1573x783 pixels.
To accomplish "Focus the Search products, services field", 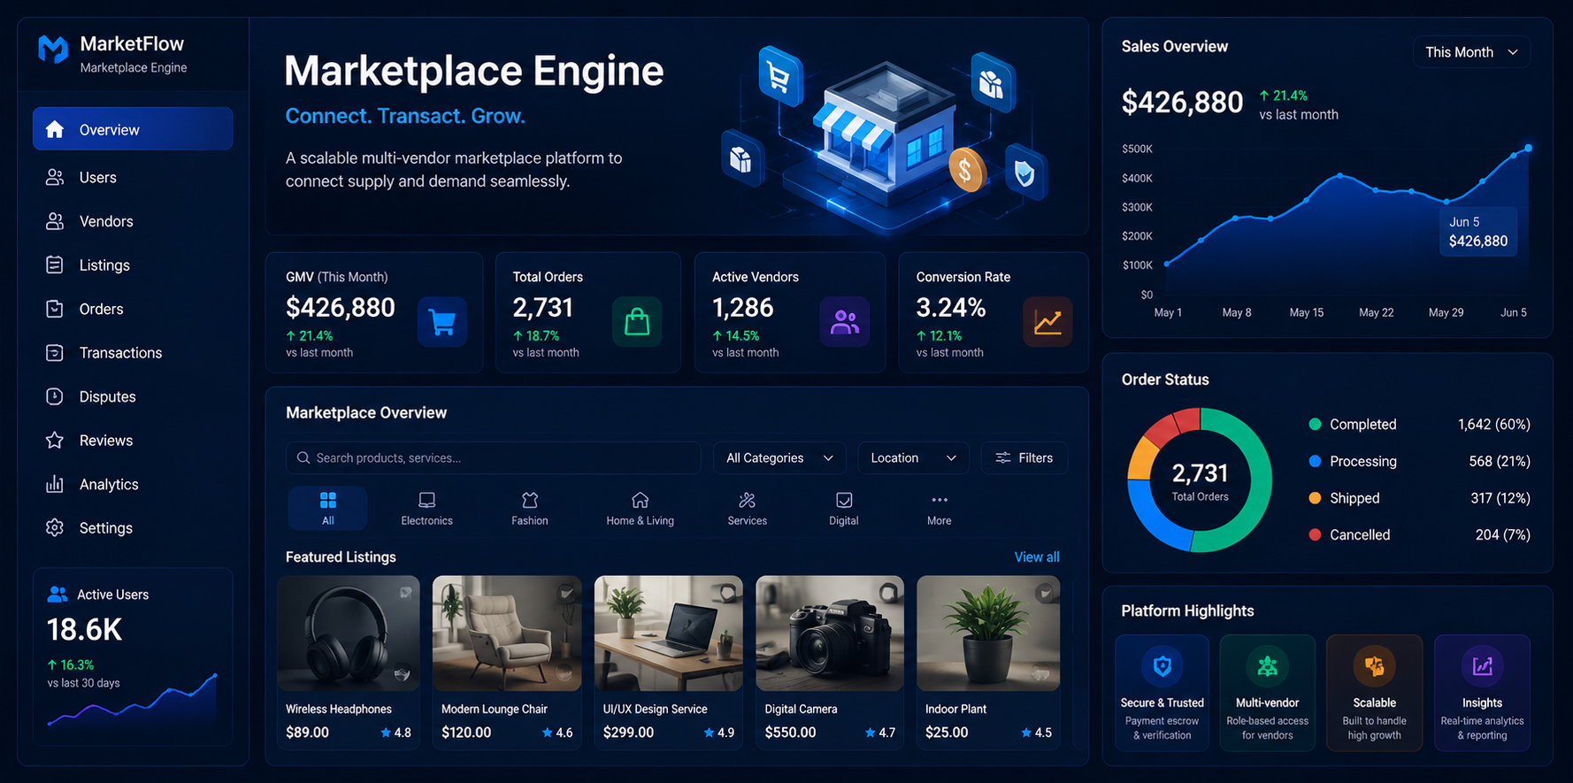I will [494, 458].
